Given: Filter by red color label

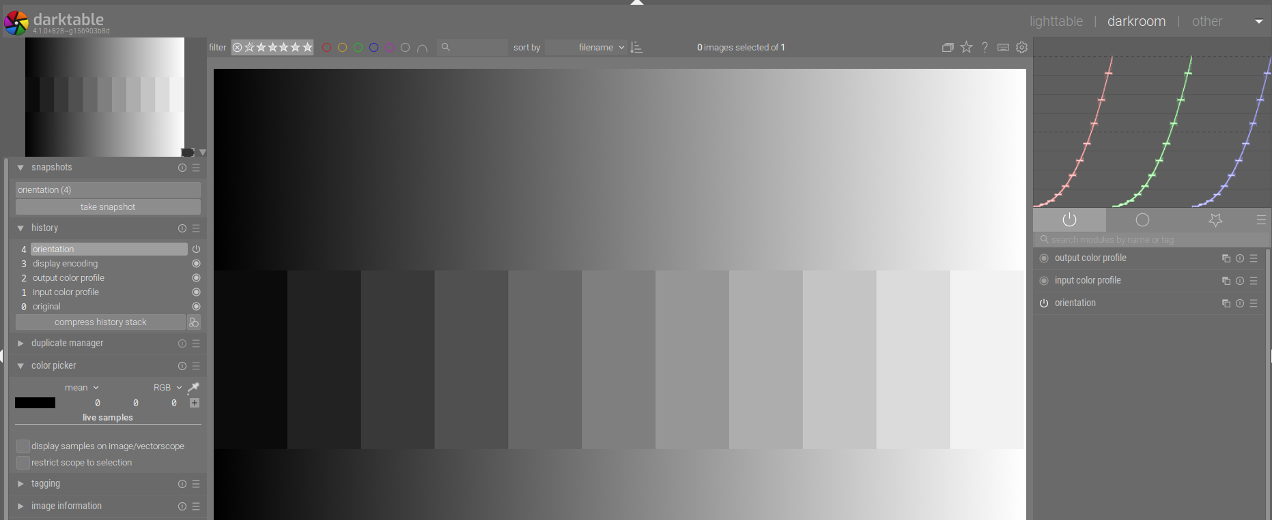Looking at the screenshot, I should (x=326, y=48).
